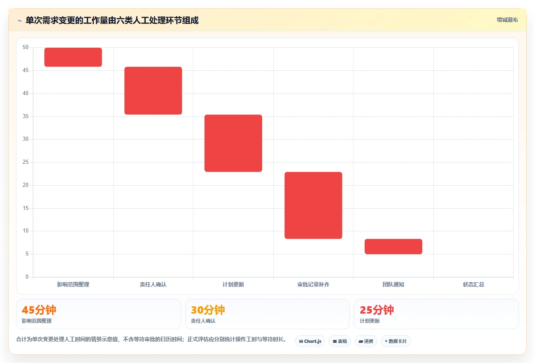Click the 计划更新 x-axis label
The image size is (535, 363).
coord(233,284)
